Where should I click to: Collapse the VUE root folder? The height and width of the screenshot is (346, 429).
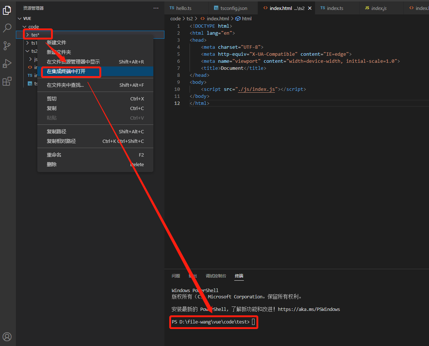[27, 18]
